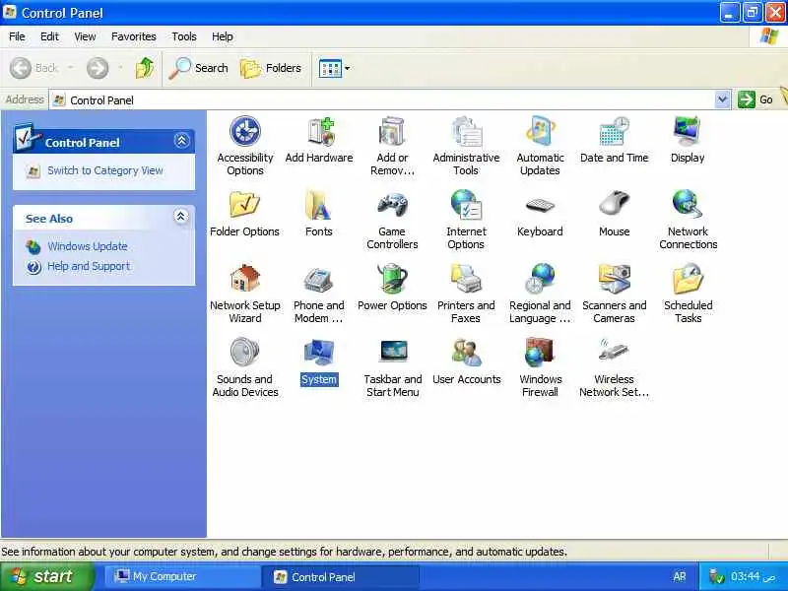This screenshot has width=788, height=591.
Task: Open the Tools menu
Action: 184,36
